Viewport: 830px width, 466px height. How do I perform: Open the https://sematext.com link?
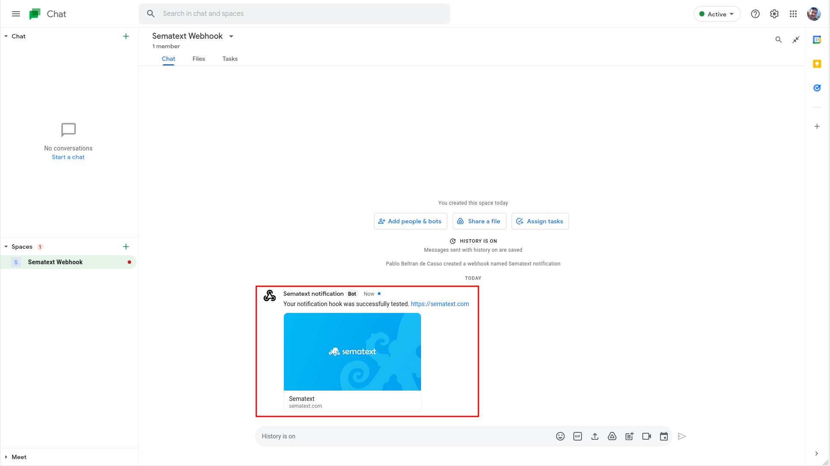[x=440, y=303]
